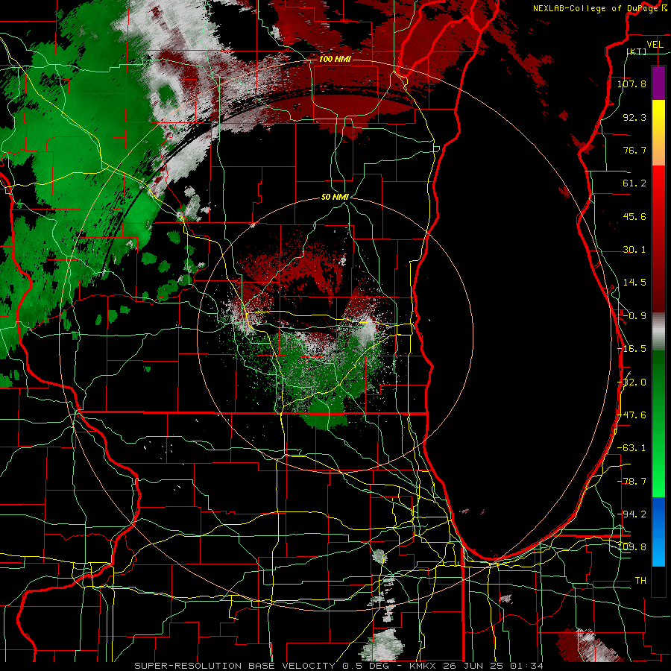Click the yellow-orange segment of velocity color bar
This screenshot has height=671, width=671.
pos(658,133)
